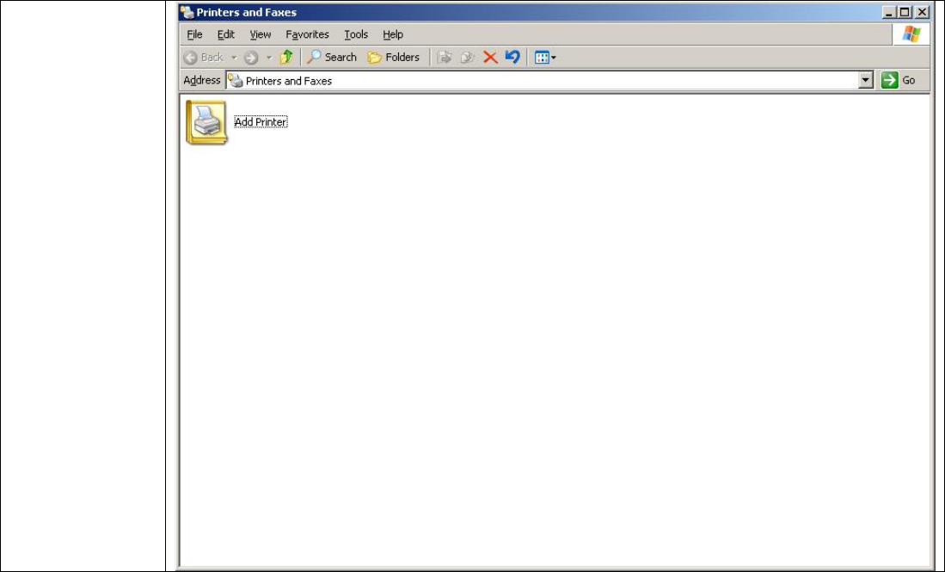Open the Search pane
Viewport: 945px width, 572px height.
click(332, 58)
